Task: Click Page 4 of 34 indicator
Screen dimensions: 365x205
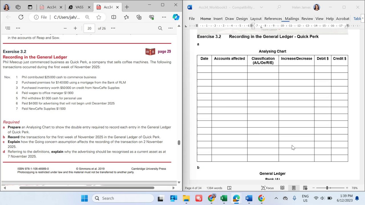Action: click(193, 188)
